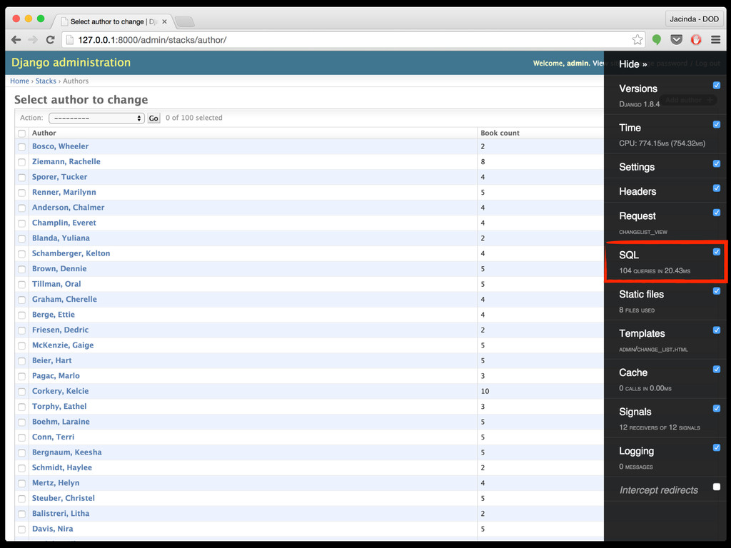Open the Headers debug panel
731x548 pixels.
click(x=637, y=191)
